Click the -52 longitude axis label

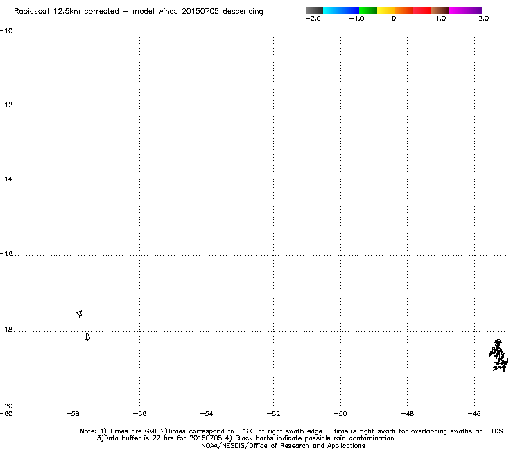[x=273, y=414]
